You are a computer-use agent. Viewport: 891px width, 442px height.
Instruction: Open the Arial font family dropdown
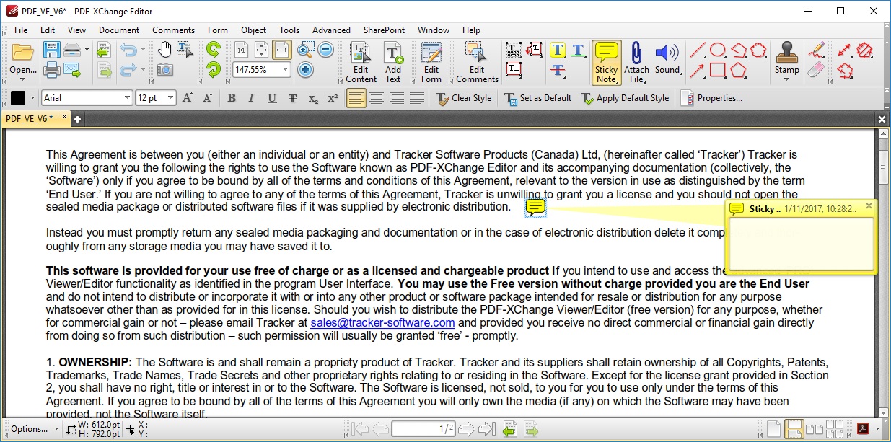pyautogui.click(x=126, y=97)
